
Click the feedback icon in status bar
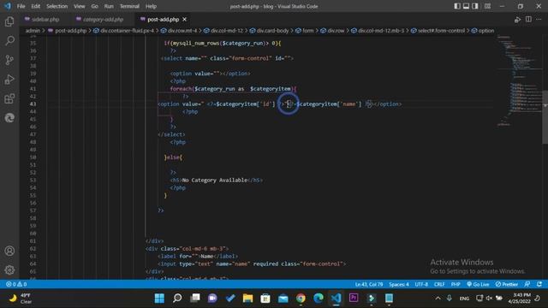tap(527, 284)
